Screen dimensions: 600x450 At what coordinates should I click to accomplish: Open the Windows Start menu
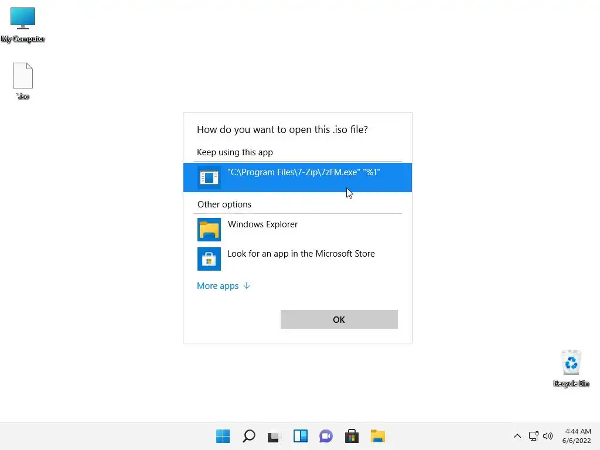(x=223, y=436)
